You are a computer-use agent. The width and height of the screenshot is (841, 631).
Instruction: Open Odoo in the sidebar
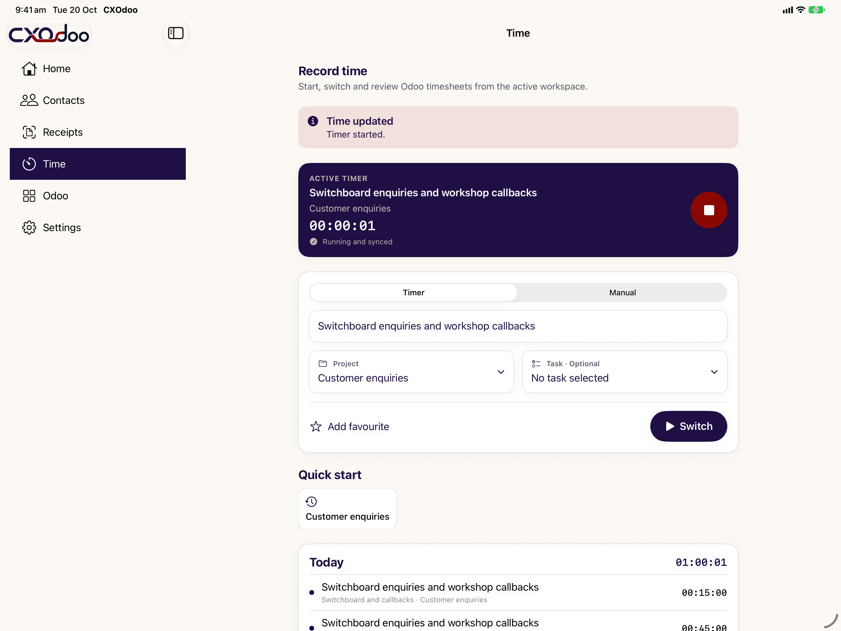click(x=98, y=196)
